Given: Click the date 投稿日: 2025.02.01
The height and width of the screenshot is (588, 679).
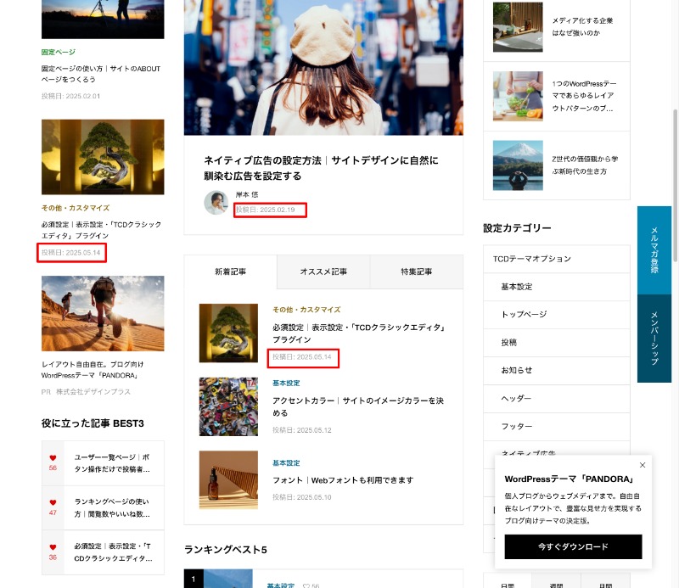Looking at the screenshot, I should tap(70, 96).
